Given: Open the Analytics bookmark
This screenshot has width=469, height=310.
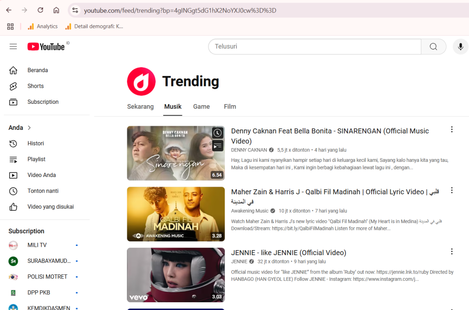Looking at the screenshot, I should coord(43,27).
